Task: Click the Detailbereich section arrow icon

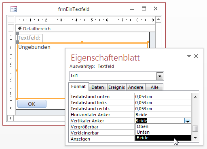Action: click(20, 28)
